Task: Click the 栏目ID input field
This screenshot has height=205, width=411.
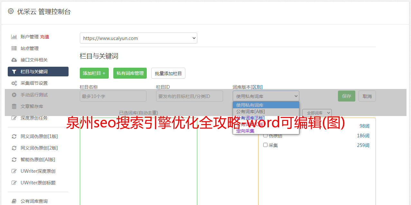Action: [x=190, y=96]
